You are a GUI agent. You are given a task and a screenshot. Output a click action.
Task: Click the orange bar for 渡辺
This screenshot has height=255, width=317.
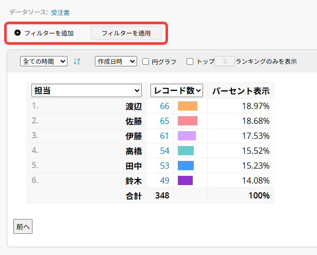188,106
